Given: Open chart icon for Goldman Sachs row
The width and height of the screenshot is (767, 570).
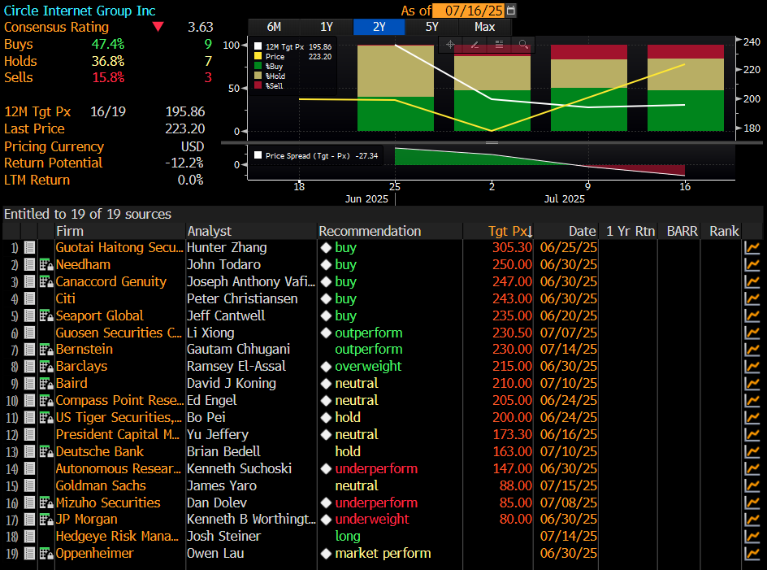Looking at the screenshot, I should [x=752, y=485].
